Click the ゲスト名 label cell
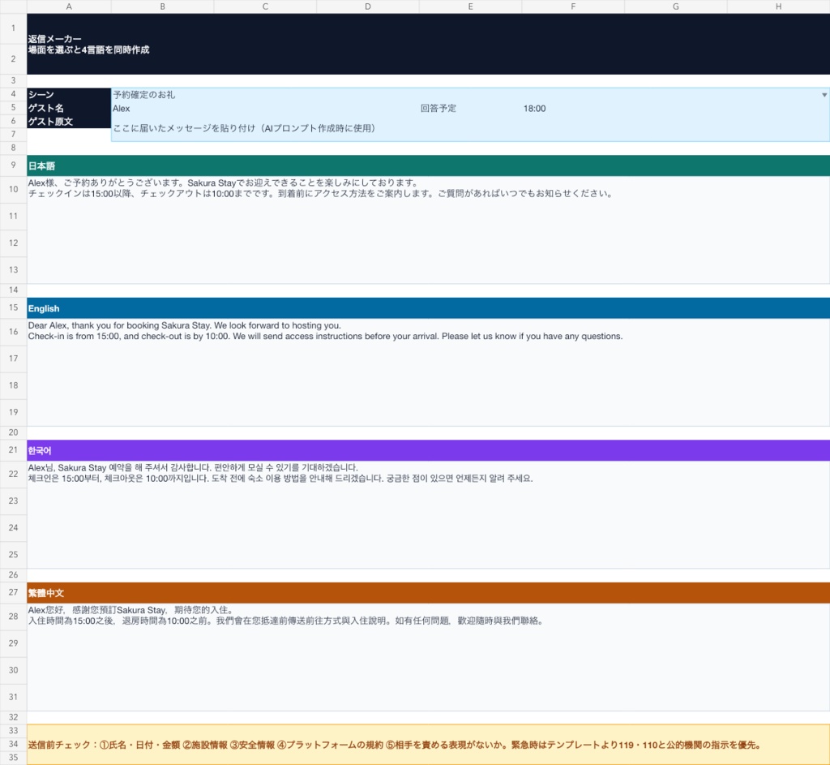The image size is (830, 765). click(69, 108)
